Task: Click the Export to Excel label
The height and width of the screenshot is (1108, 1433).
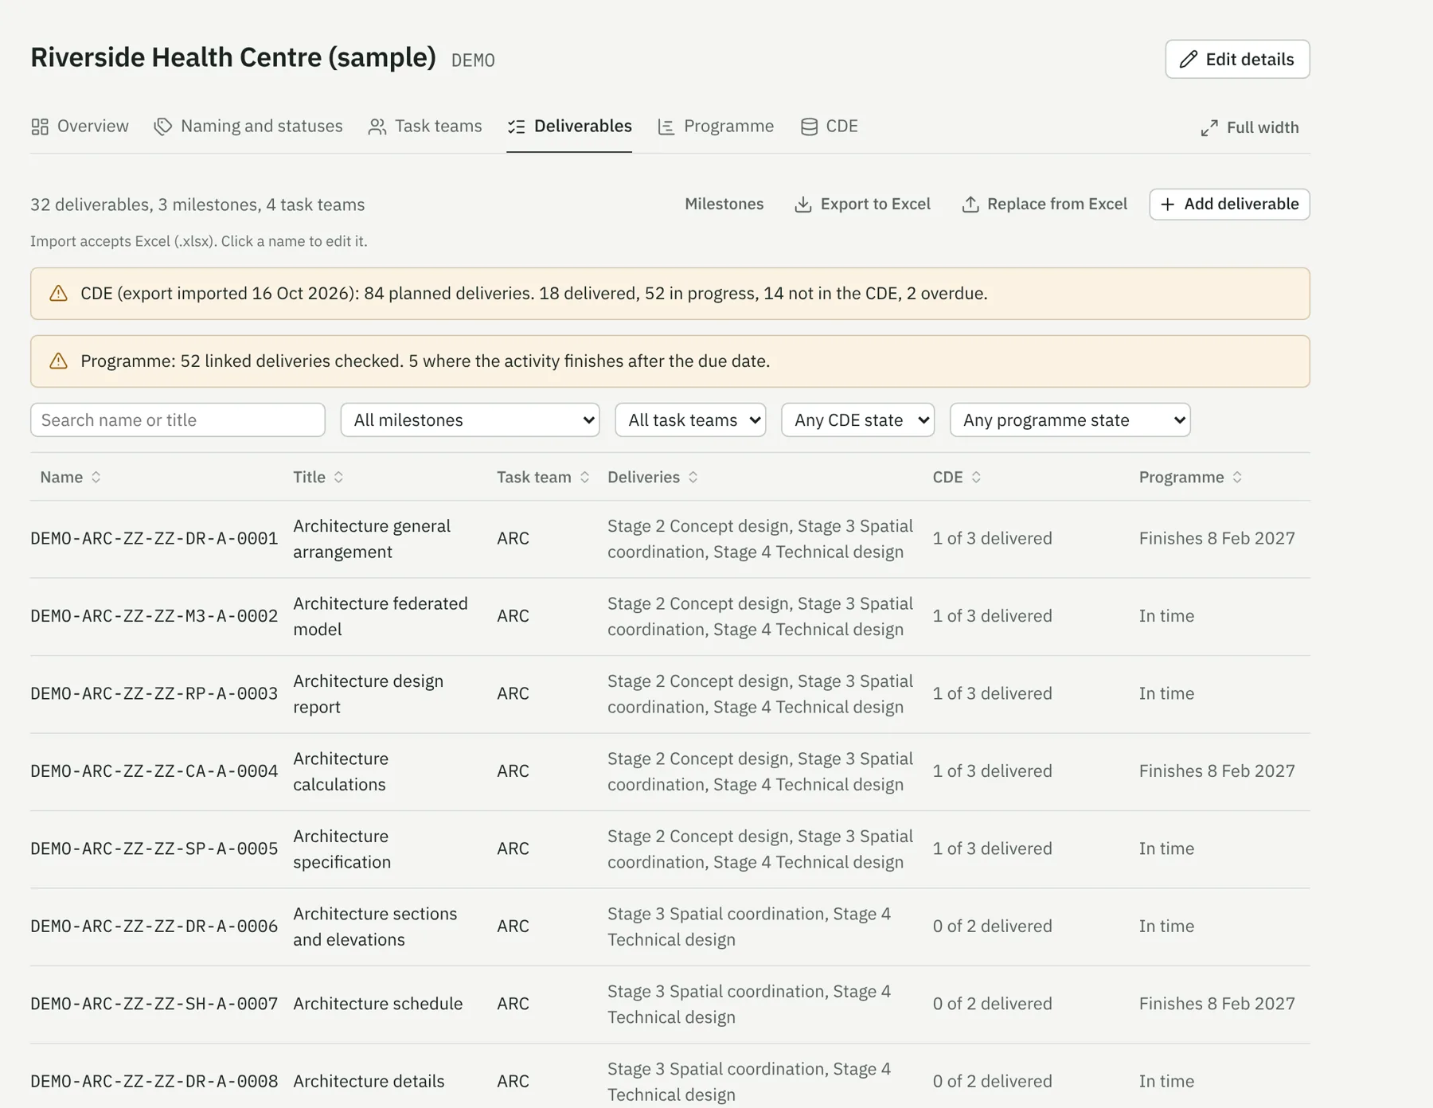Action: [875, 205]
